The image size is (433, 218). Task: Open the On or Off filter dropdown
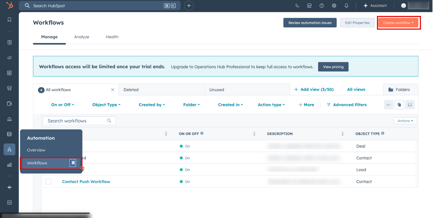(x=63, y=105)
